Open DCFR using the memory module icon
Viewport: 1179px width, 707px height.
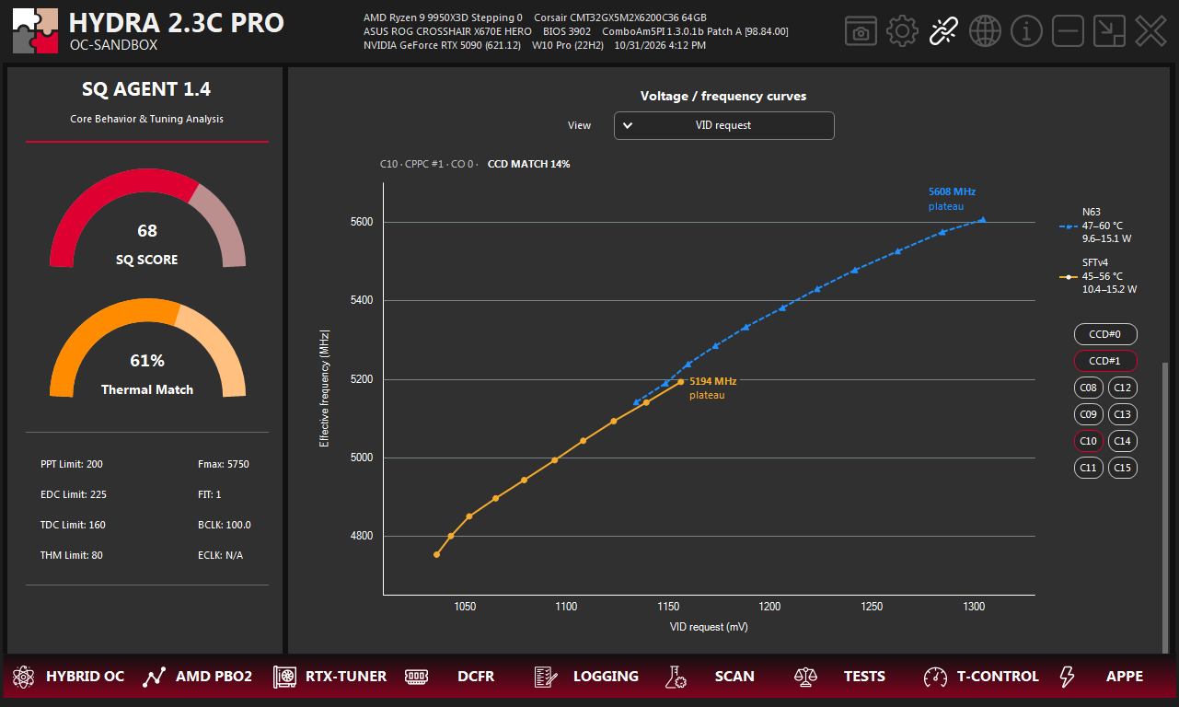click(416, 677)
